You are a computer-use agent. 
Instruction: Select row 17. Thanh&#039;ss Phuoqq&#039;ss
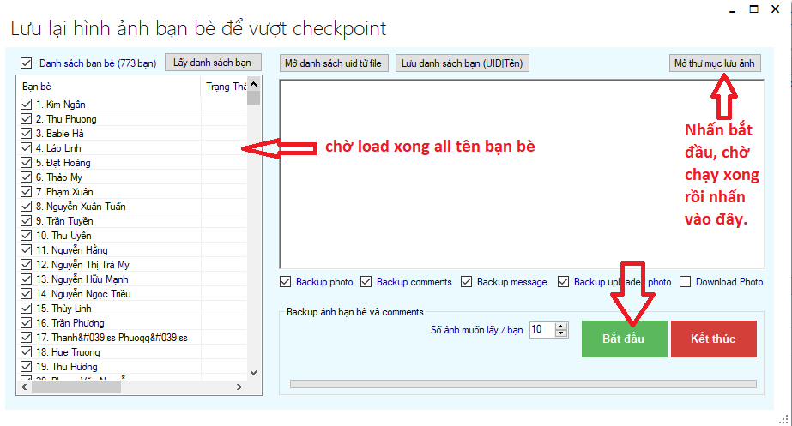[133, 338]
